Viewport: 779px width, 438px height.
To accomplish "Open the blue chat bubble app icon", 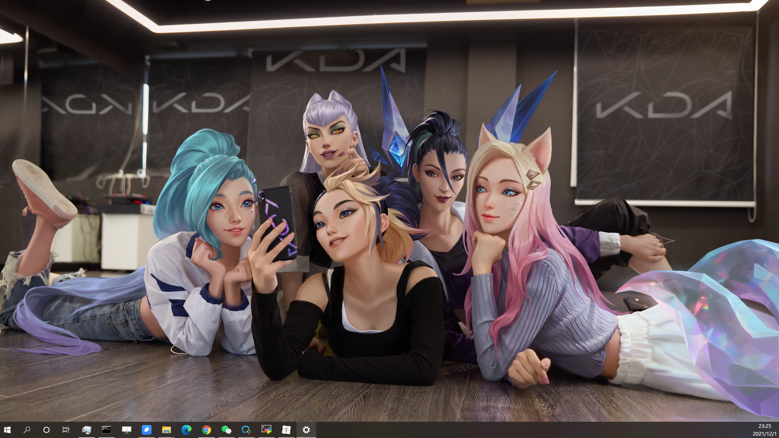I will tap(246, 429).
